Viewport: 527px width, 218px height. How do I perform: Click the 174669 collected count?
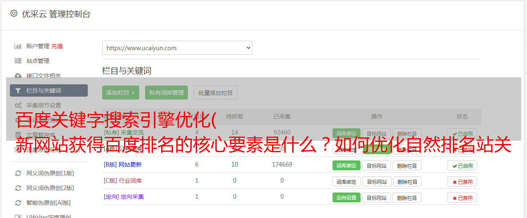pos(282,165)
